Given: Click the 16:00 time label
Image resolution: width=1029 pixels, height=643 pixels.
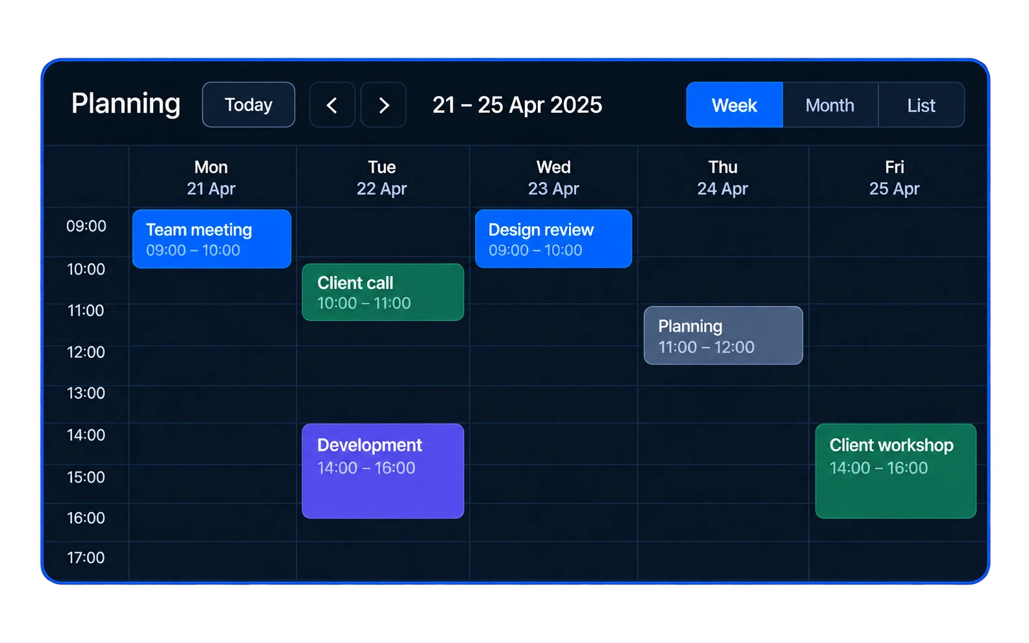Looking at the screenshot, I should 86,518.
